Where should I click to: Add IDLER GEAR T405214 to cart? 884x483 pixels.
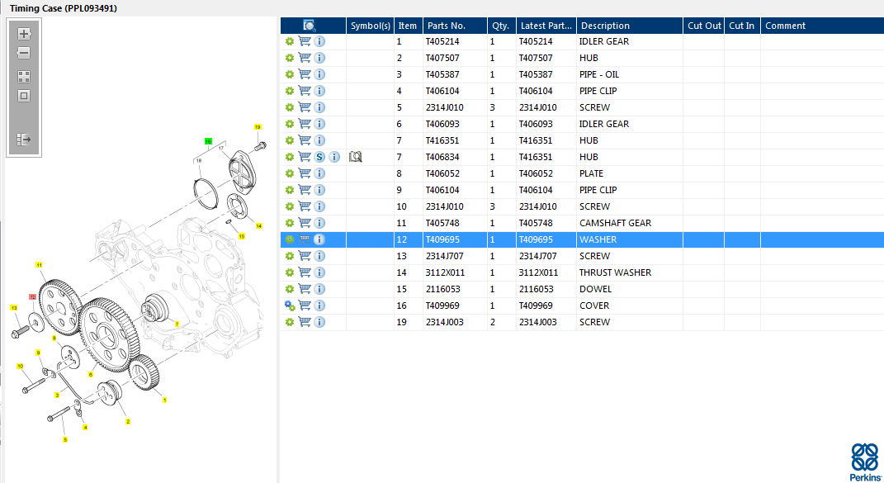click(x=305, y=41)
